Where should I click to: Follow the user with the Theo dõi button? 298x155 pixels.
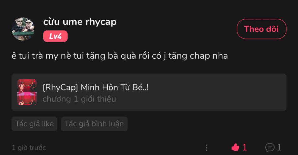click(x=262, y=29)
